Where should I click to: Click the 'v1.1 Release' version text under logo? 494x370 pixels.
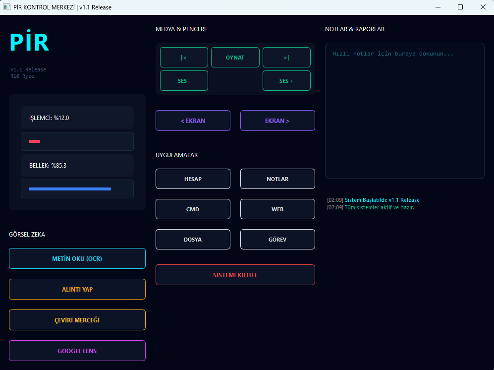click(x=28, y=70)
